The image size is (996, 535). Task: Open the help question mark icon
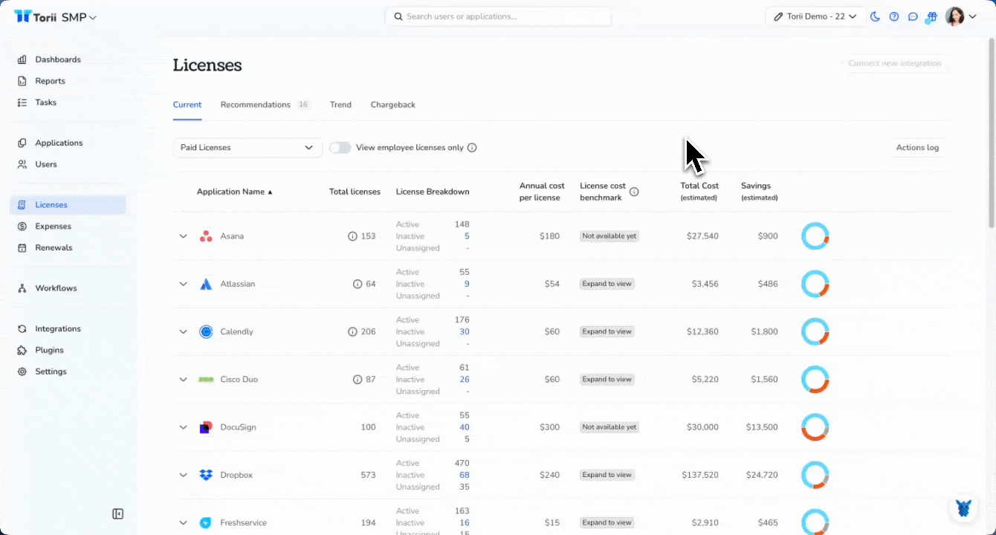pos(894,16)
